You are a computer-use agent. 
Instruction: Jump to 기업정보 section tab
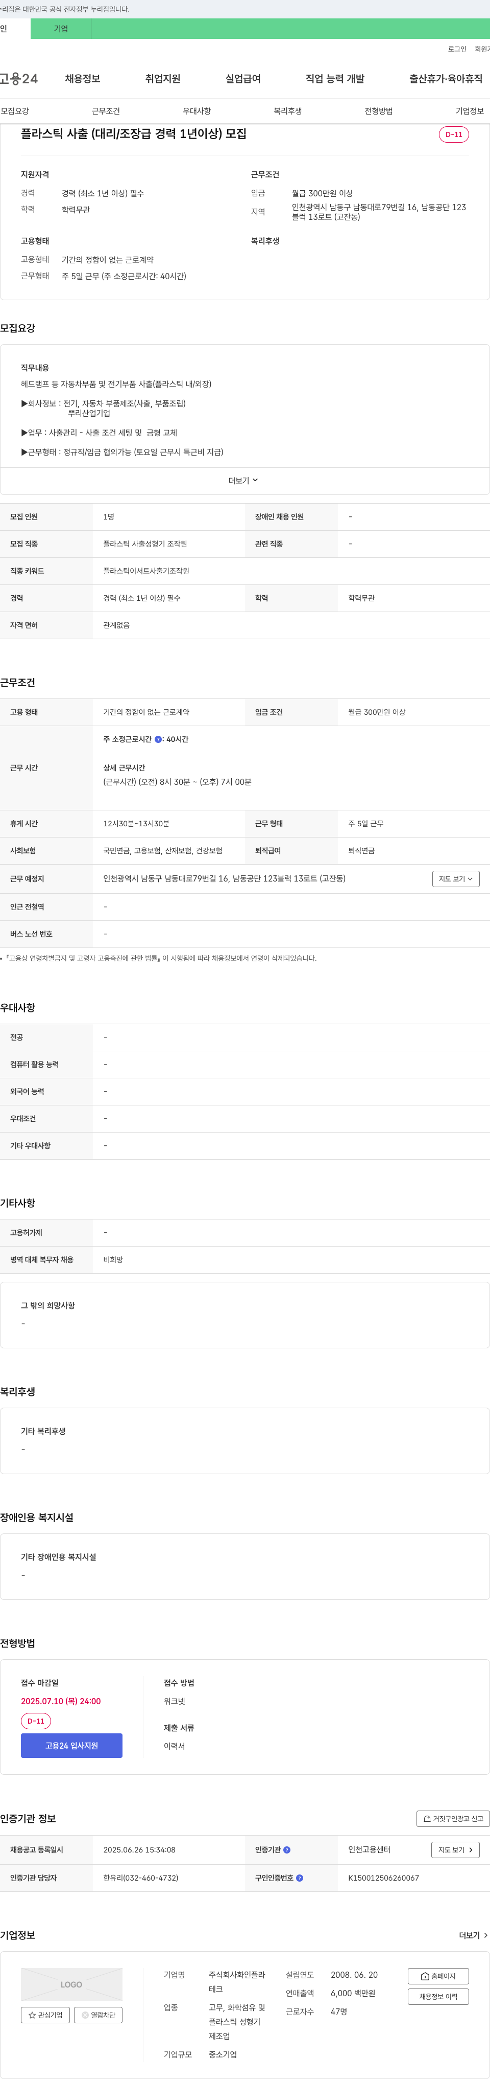(470, 111)
